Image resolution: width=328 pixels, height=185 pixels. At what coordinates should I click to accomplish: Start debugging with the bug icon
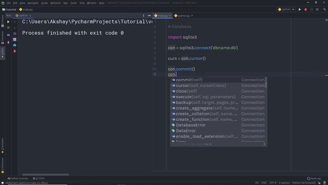pos(305,9)
